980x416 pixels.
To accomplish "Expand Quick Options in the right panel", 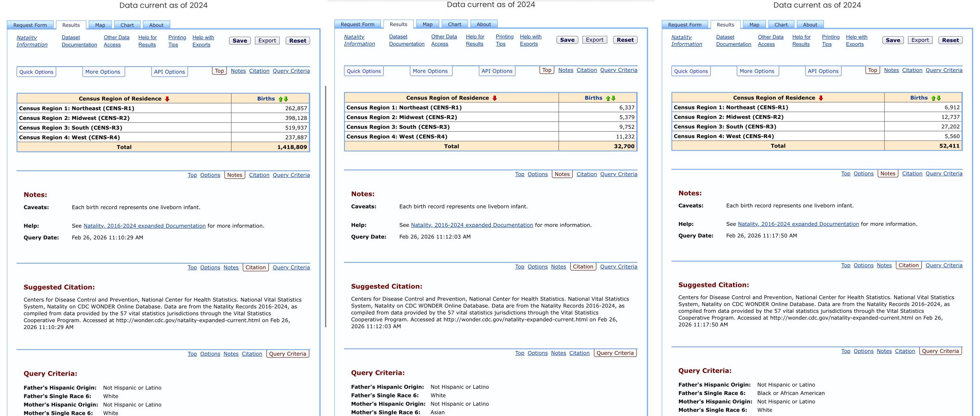I will [691, 71].
